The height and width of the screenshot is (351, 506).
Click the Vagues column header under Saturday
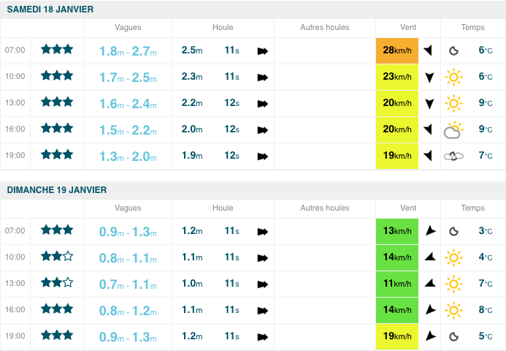(128, 27)
